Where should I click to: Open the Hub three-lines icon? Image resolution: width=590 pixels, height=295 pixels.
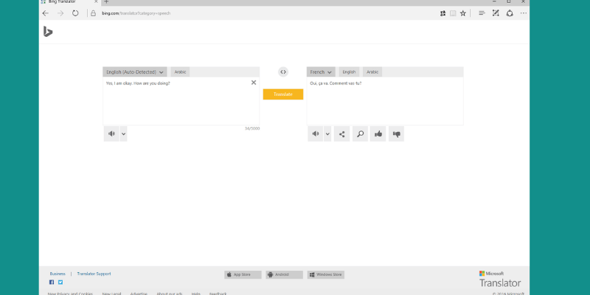pyautogui.click(x=482, y=13)
